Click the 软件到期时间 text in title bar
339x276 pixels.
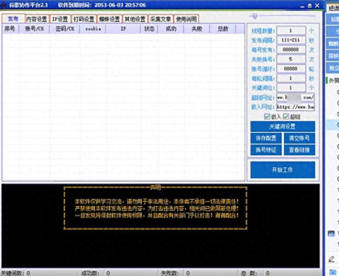click(102, 5)
